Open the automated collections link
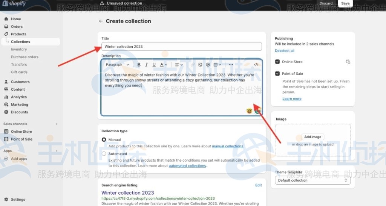This screenshot has width=386, height=206. pyautogui.click(x=187, y=166)
